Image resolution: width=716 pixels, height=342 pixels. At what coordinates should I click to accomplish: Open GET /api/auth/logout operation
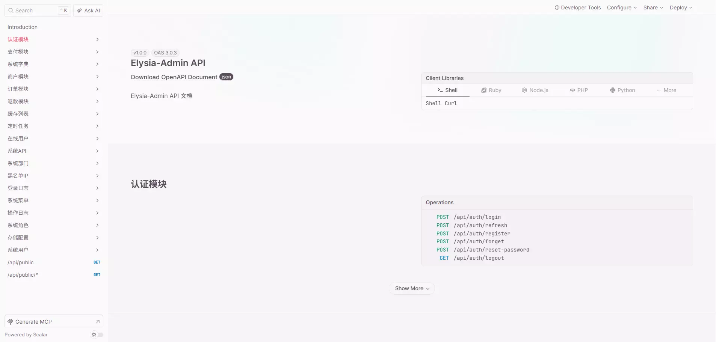click(471, 258)
